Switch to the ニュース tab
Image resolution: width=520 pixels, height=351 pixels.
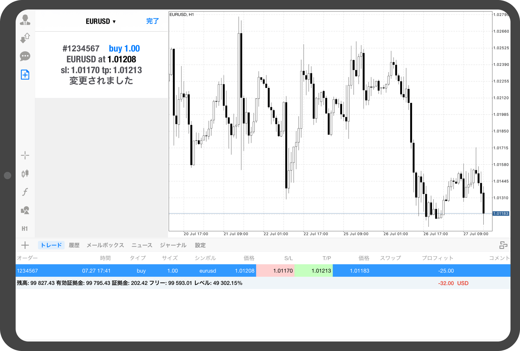point(142,245)
